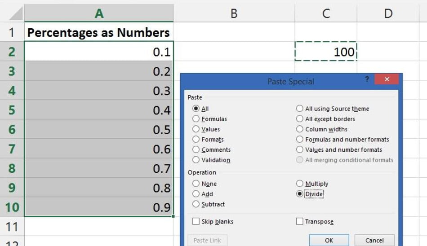Select column C header
This screenshot has height=246, width=427.
click(x=326, y=13)
